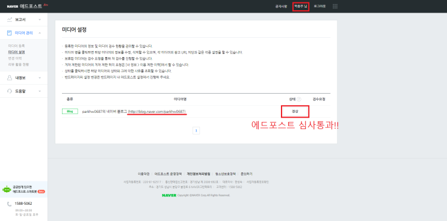Expand the 내정보 menu arrow

point(40,77)
